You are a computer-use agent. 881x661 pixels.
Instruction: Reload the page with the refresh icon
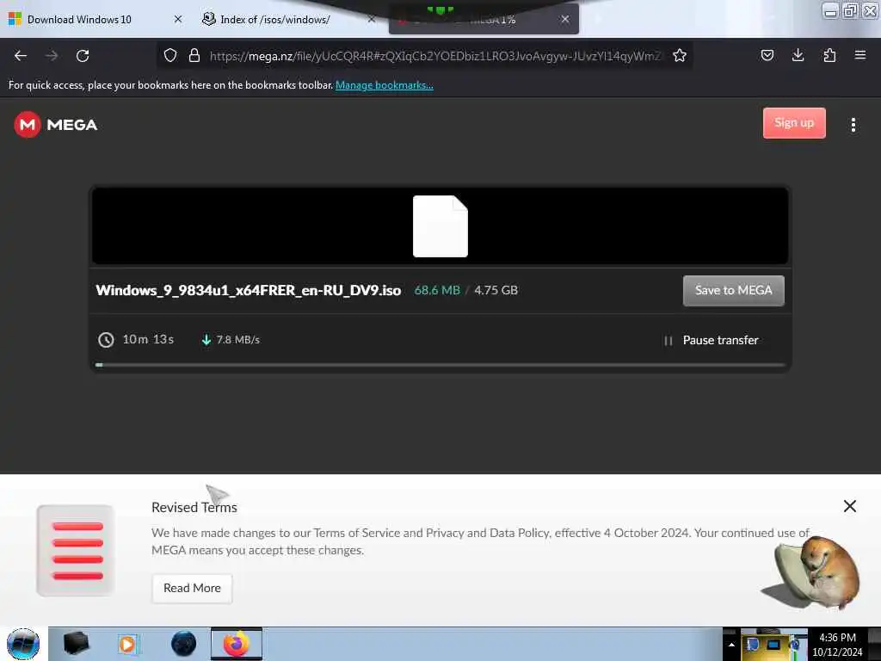tap(83, 56)
